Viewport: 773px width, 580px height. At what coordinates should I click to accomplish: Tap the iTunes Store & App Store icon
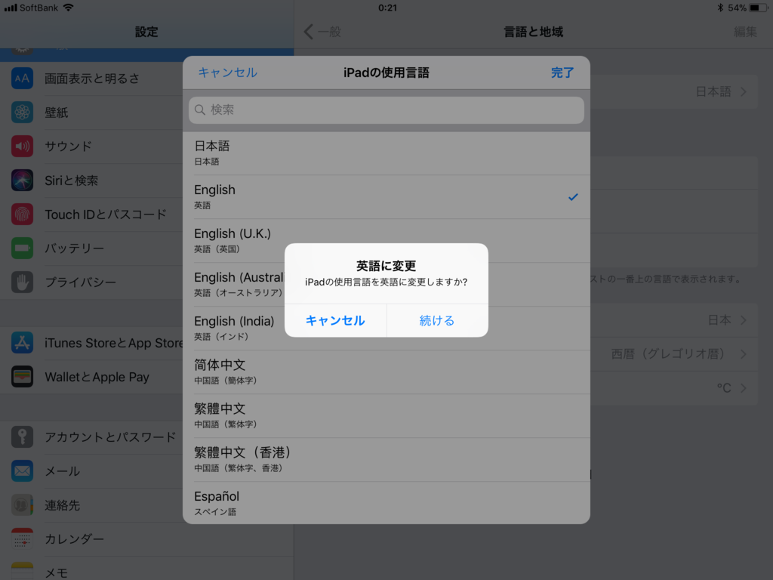22,343
